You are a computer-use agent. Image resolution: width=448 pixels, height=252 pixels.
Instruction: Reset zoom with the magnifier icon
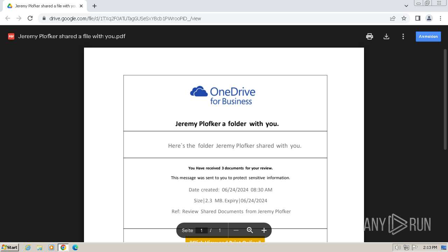point(250,230)
